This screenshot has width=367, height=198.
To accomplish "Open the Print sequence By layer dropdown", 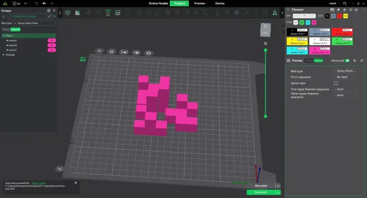I will [x=344, y=77].
